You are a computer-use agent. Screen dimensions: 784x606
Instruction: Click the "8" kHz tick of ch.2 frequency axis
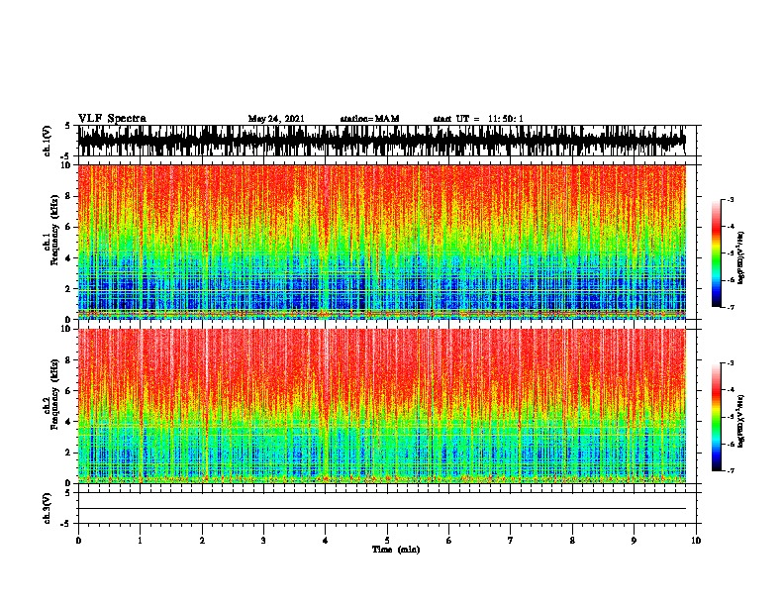pos(68,360)
